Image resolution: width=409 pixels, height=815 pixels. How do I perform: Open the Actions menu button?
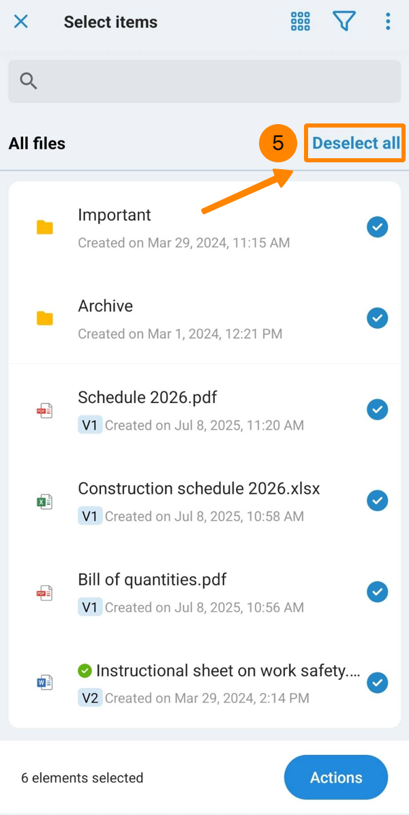click(336, 777)
